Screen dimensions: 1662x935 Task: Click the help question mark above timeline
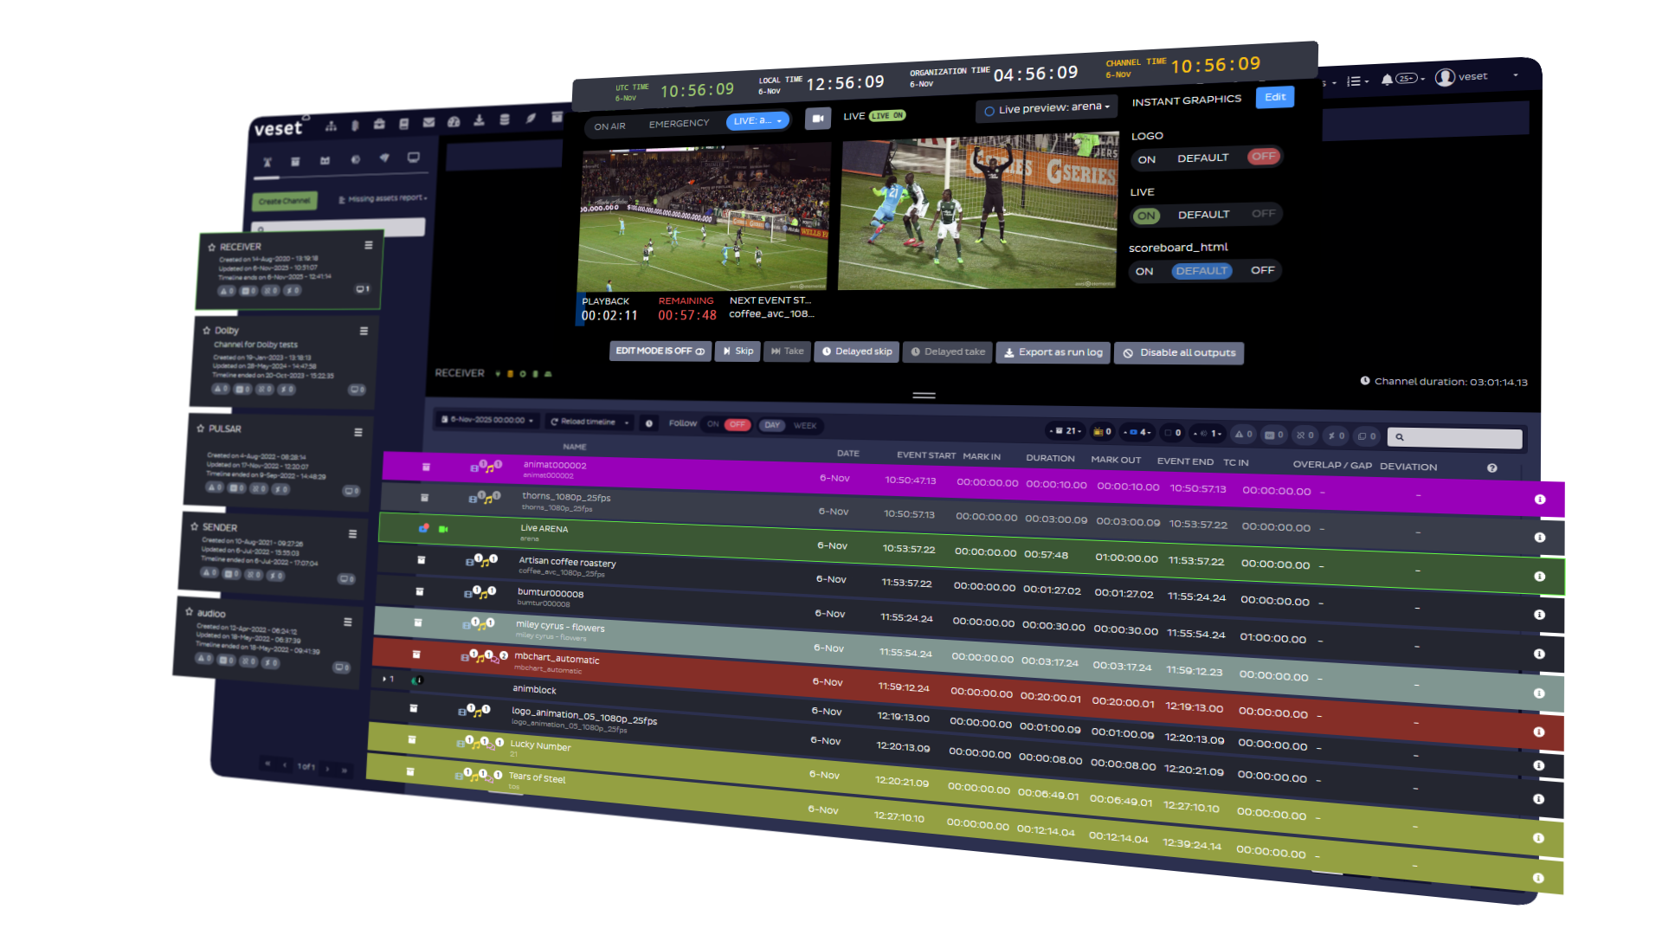pyautogui.click(x=1491, y=468)
